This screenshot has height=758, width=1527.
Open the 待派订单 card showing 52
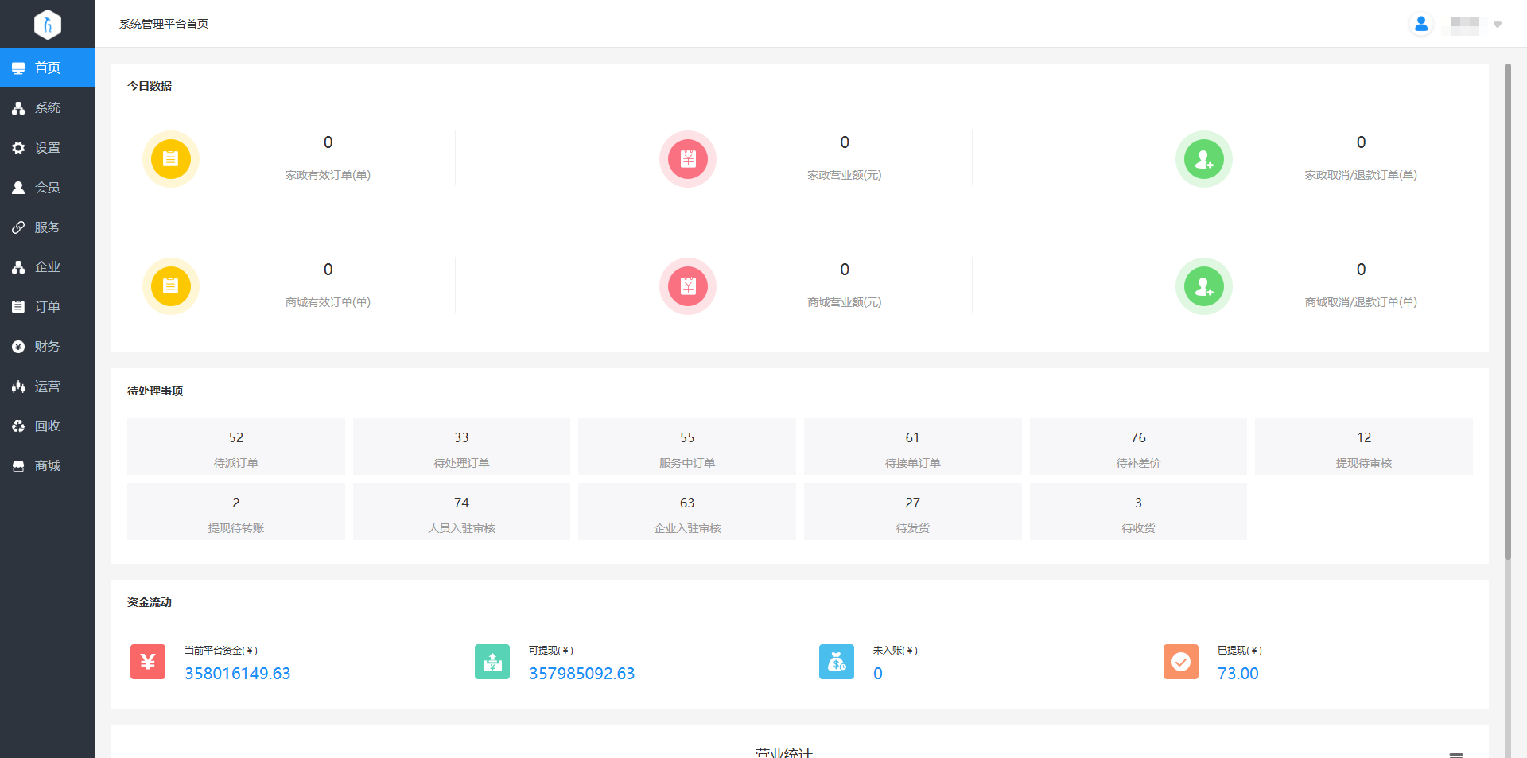pos(236,446)
